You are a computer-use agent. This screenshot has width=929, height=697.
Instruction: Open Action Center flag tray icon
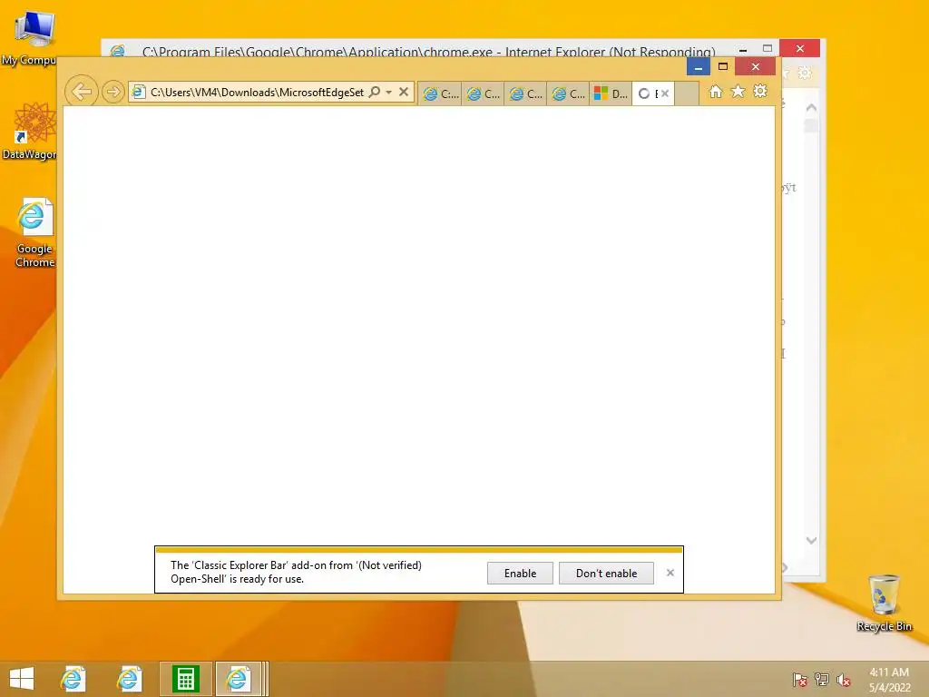click(800, 680)
